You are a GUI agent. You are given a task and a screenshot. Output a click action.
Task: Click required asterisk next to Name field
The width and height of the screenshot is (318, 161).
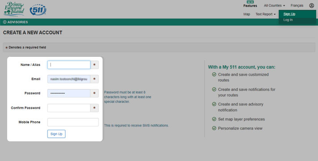[x=95, y=65]
